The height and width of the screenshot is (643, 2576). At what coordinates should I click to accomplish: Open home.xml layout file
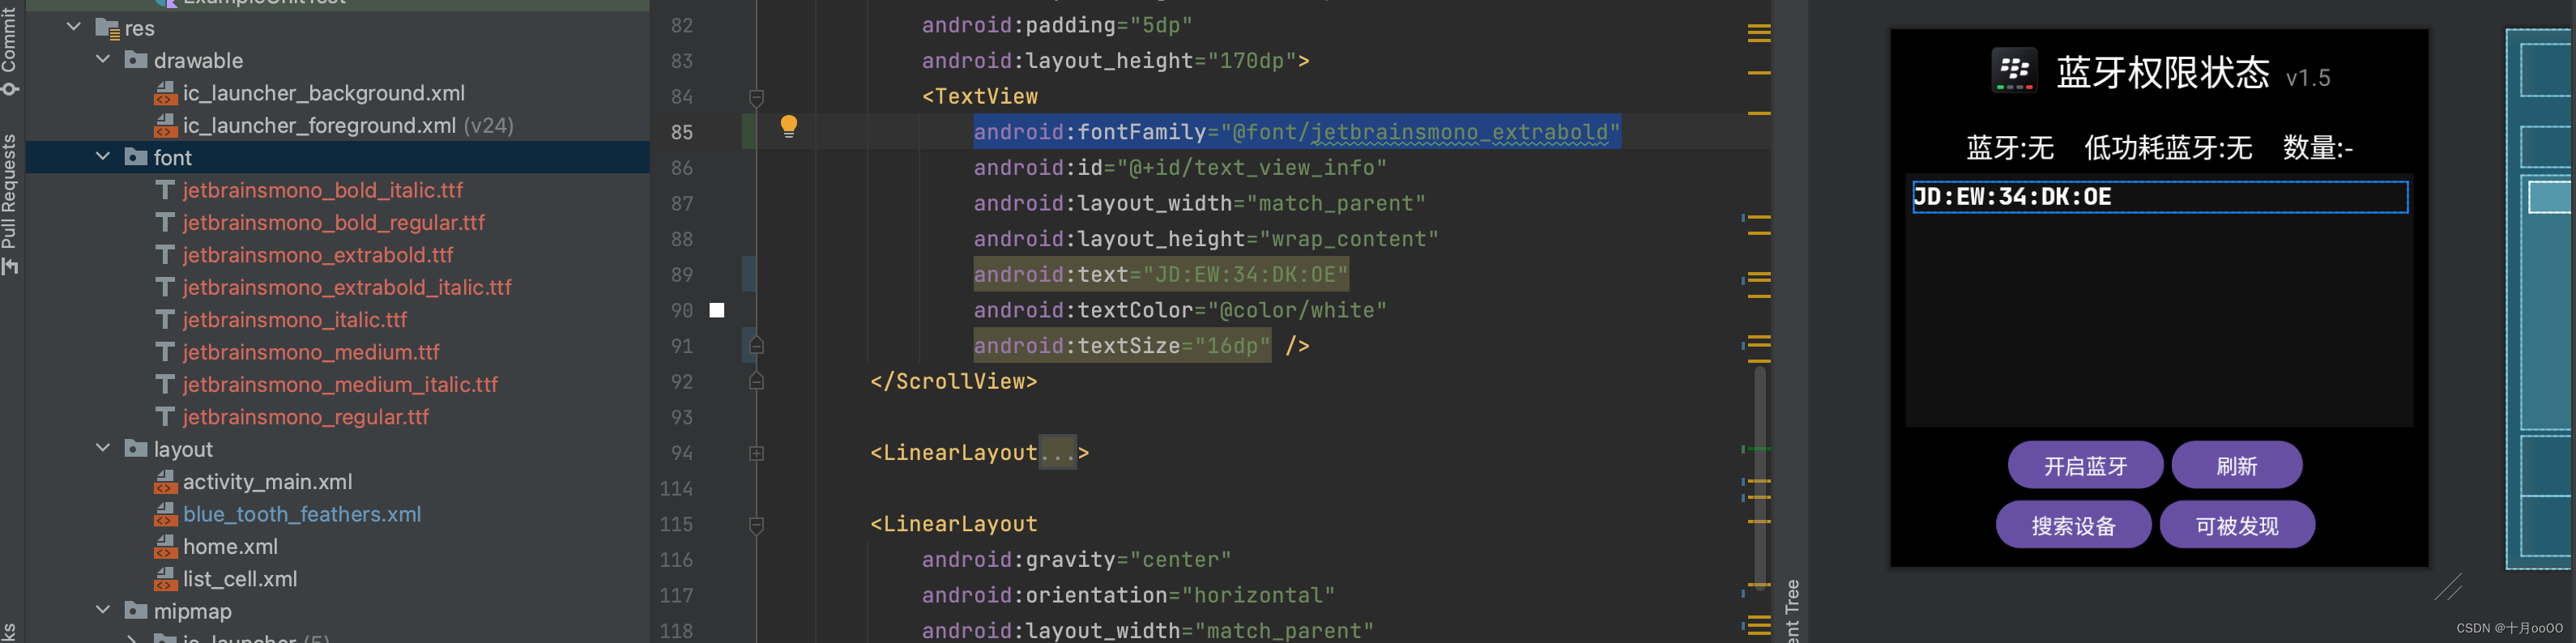pos(230,547)
